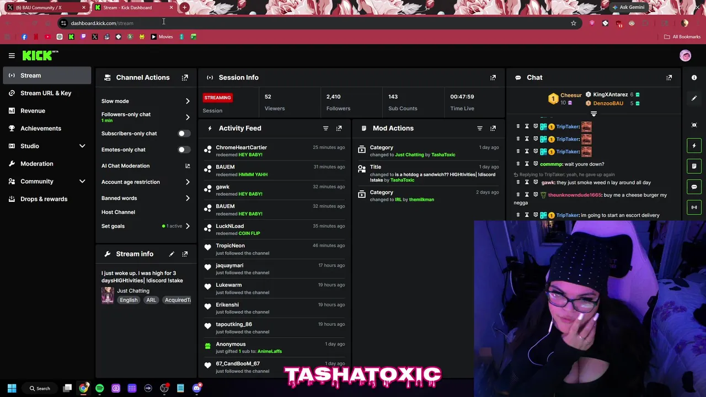This screenshot has height=397, width=706.
Task: Open the Windows Start menu
Action: click(x=12, y=388)
